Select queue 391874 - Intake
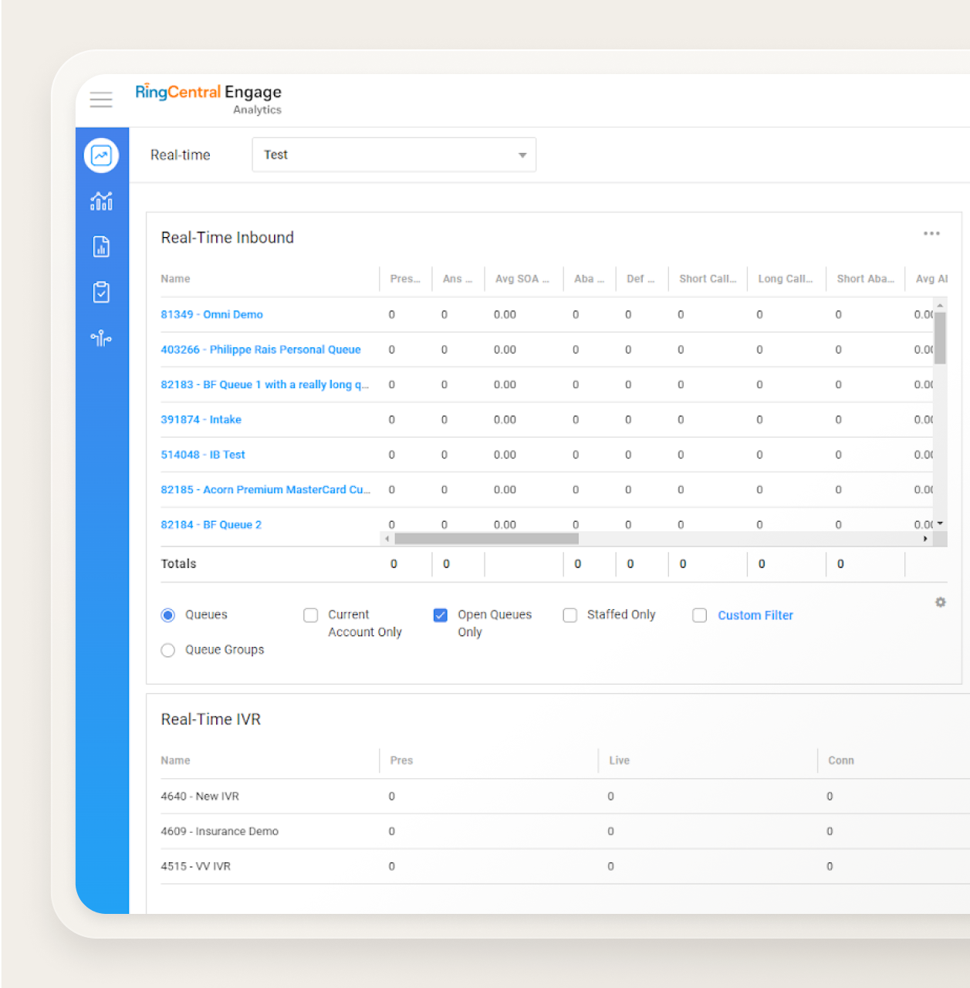 pyautogui.click(x=201, y=419)
